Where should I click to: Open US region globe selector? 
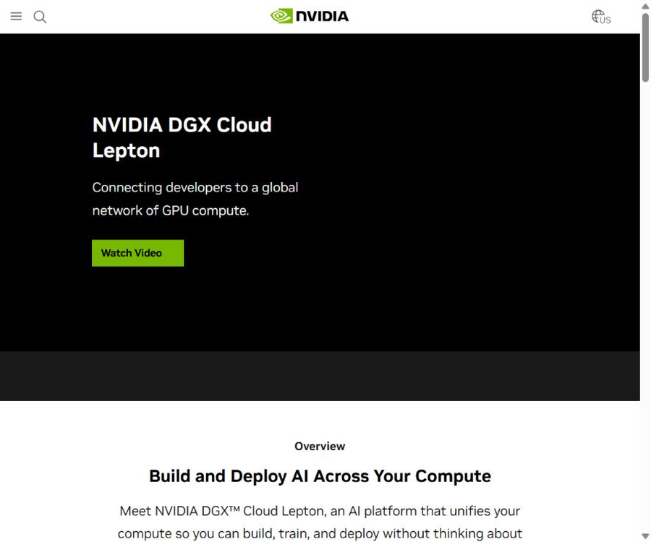tap(601, 17)
